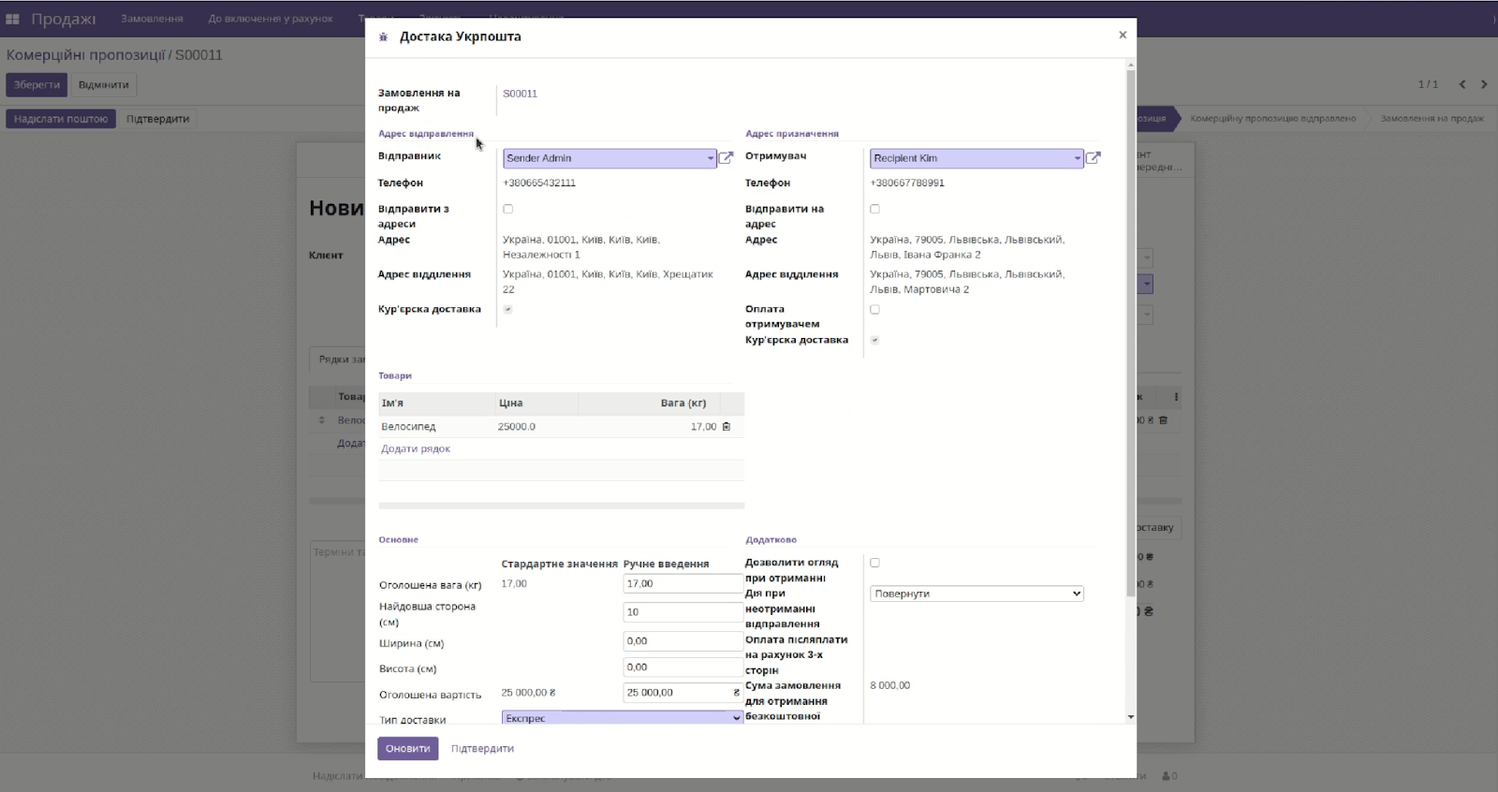Toggle the Відправити на адрес checkbox
This screenshot has height=792, width=1498.
[x=875, y=210]
